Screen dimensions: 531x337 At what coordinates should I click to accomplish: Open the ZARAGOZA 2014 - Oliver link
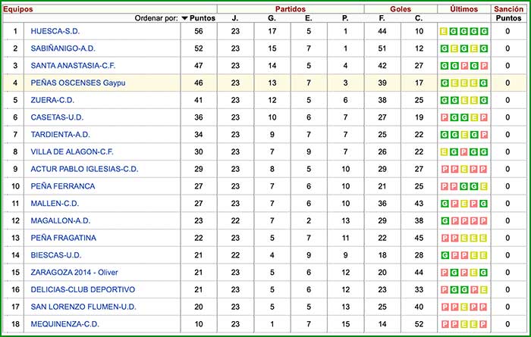(x=75, y=272)
